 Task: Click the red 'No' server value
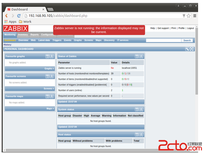[x=112, y=68]
